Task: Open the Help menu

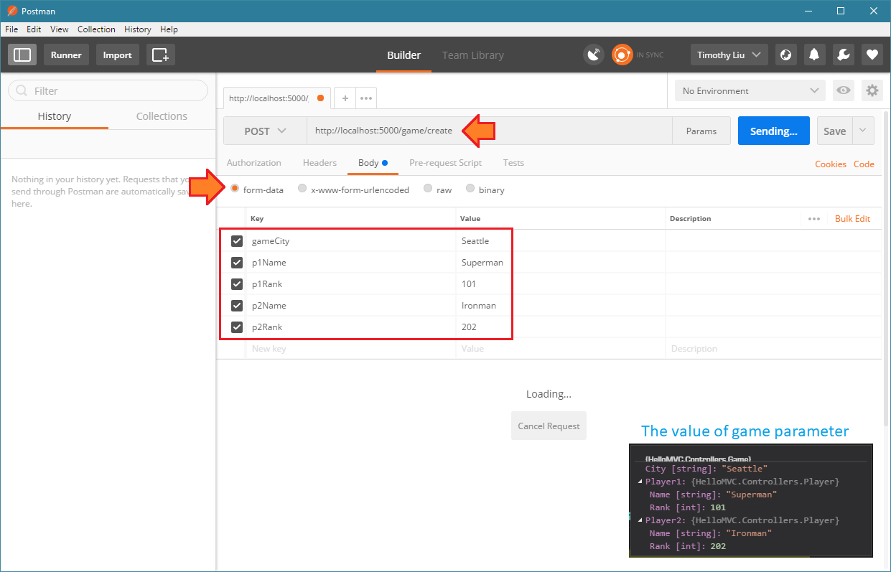Action: coord(169,29)
